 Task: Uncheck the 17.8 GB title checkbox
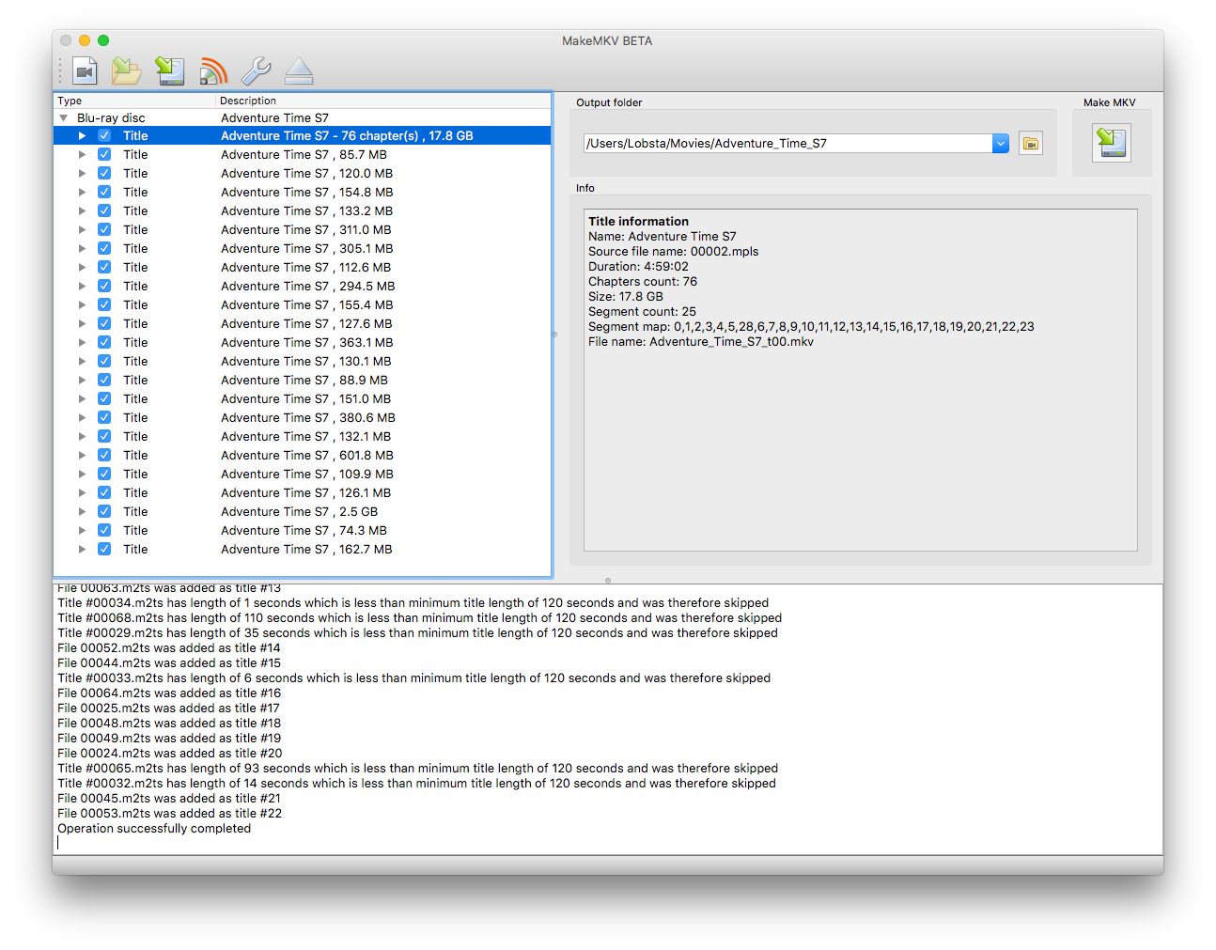(104, 136)
